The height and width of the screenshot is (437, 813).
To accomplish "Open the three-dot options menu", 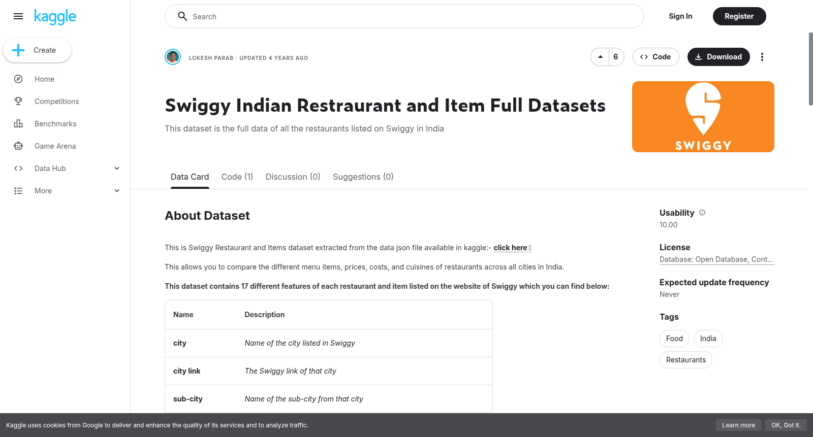I will point(762,57).
